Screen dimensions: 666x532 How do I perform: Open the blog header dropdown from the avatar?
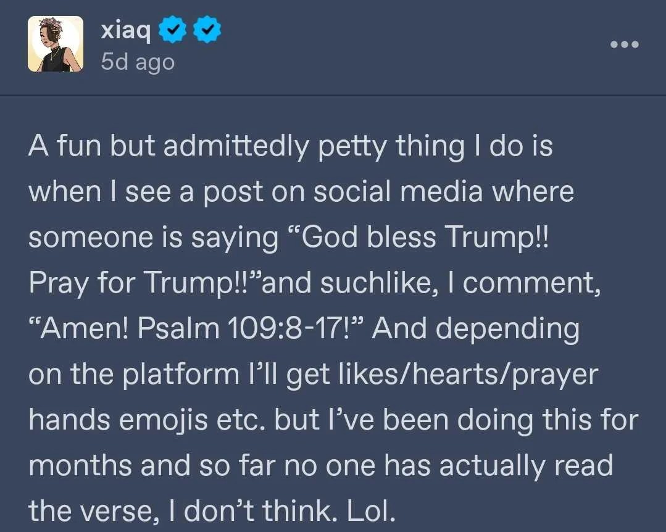[54, 44]
